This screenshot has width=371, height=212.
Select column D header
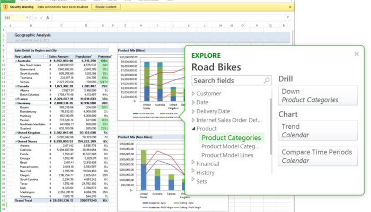[86, 25]
